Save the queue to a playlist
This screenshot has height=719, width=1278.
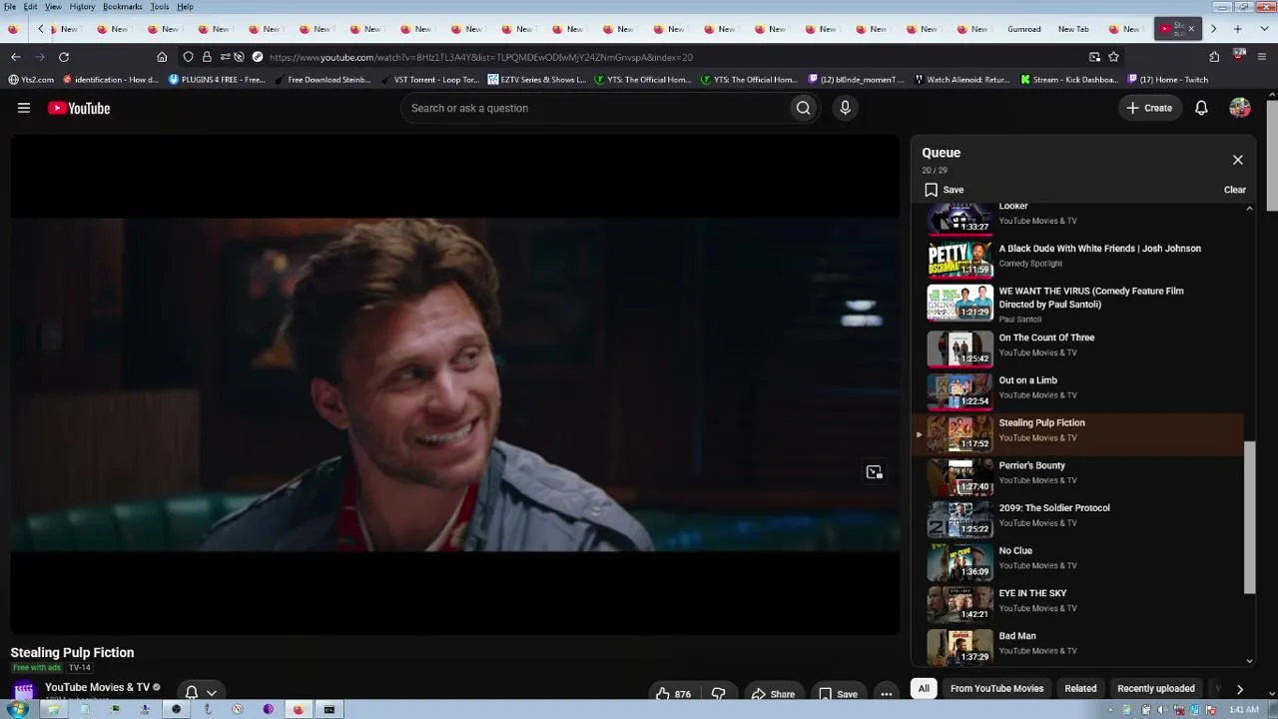point(945,190)
